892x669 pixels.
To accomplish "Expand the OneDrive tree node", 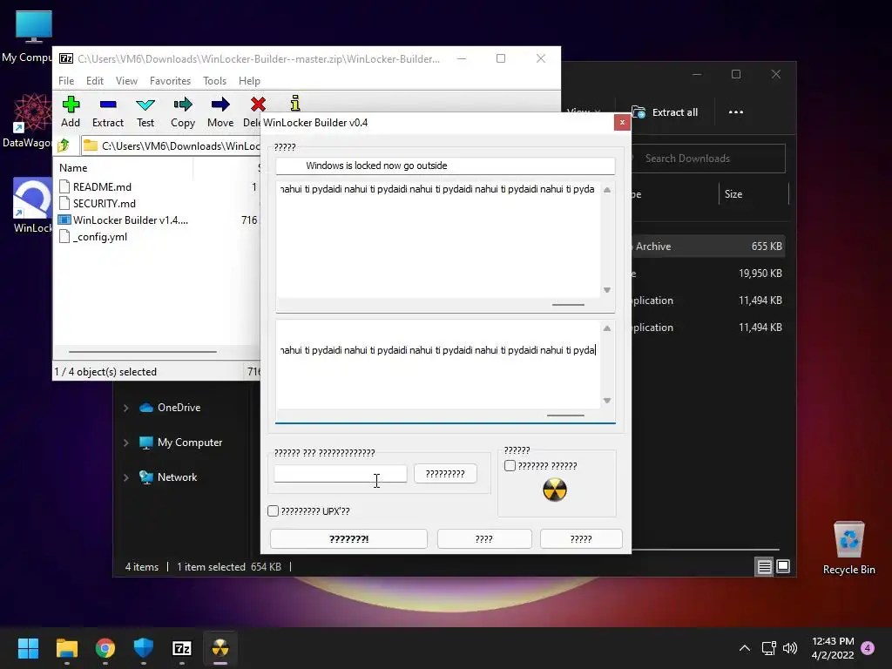I will point(125,408).
